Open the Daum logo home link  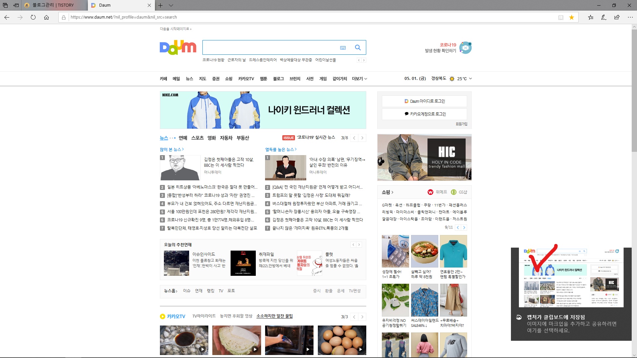(178, 48)
